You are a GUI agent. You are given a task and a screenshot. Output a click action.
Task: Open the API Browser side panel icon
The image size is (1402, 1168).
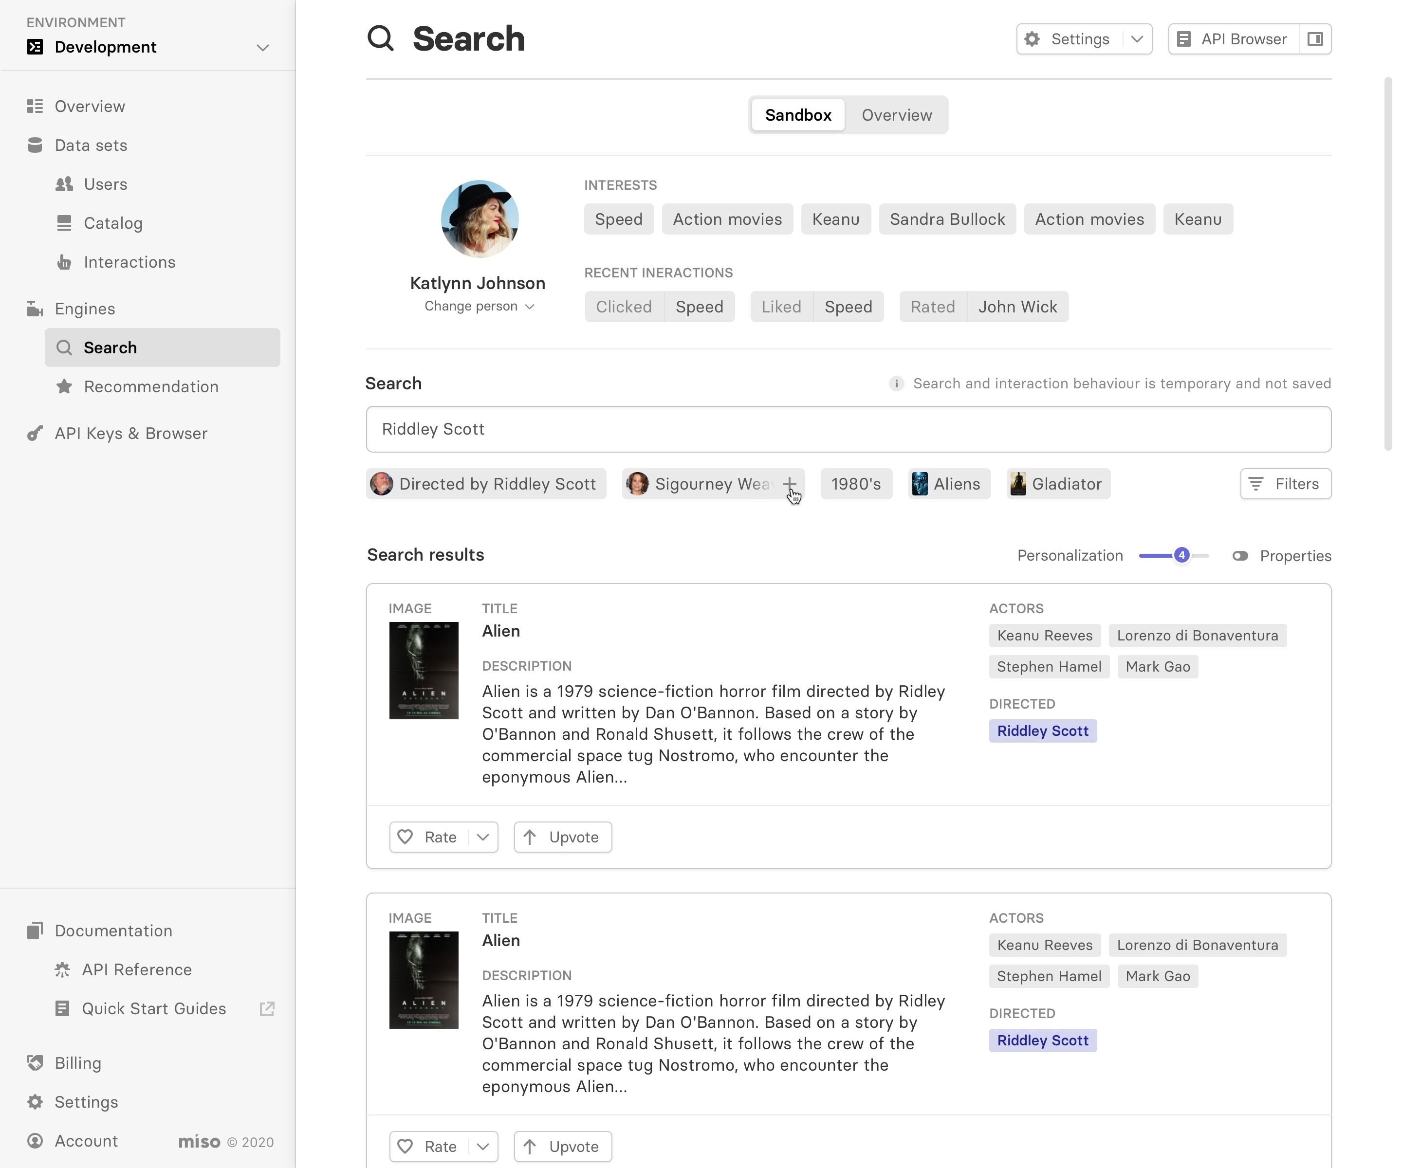[1314, 39]
